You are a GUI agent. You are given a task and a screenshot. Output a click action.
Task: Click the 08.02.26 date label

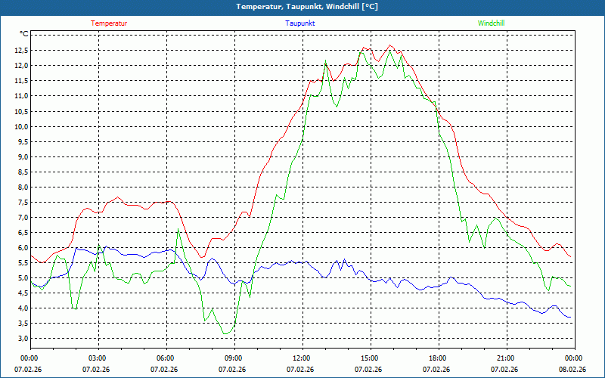point(573,370)
